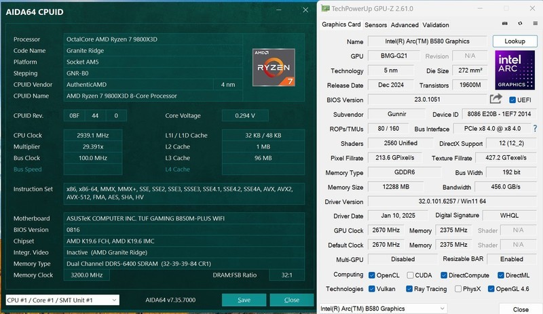Click the AIDA64 v7.35.7000 version label

[x=170, y=300]
